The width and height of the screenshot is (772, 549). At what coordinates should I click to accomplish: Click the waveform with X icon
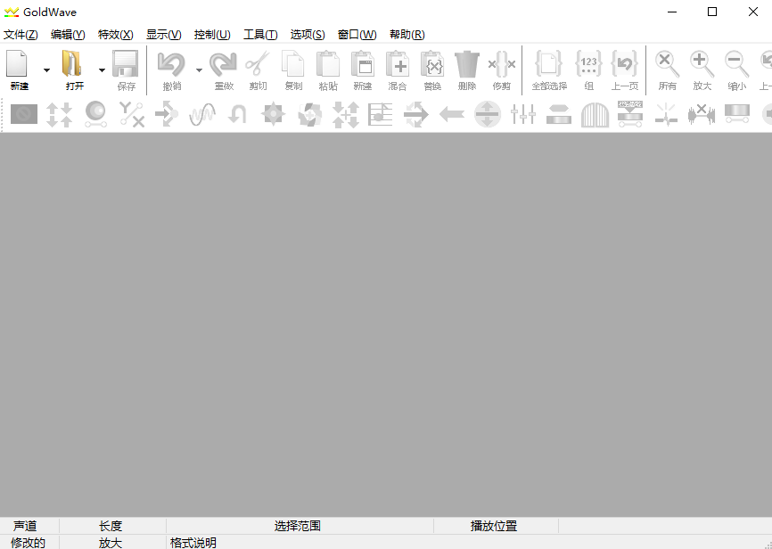[701, 114]
